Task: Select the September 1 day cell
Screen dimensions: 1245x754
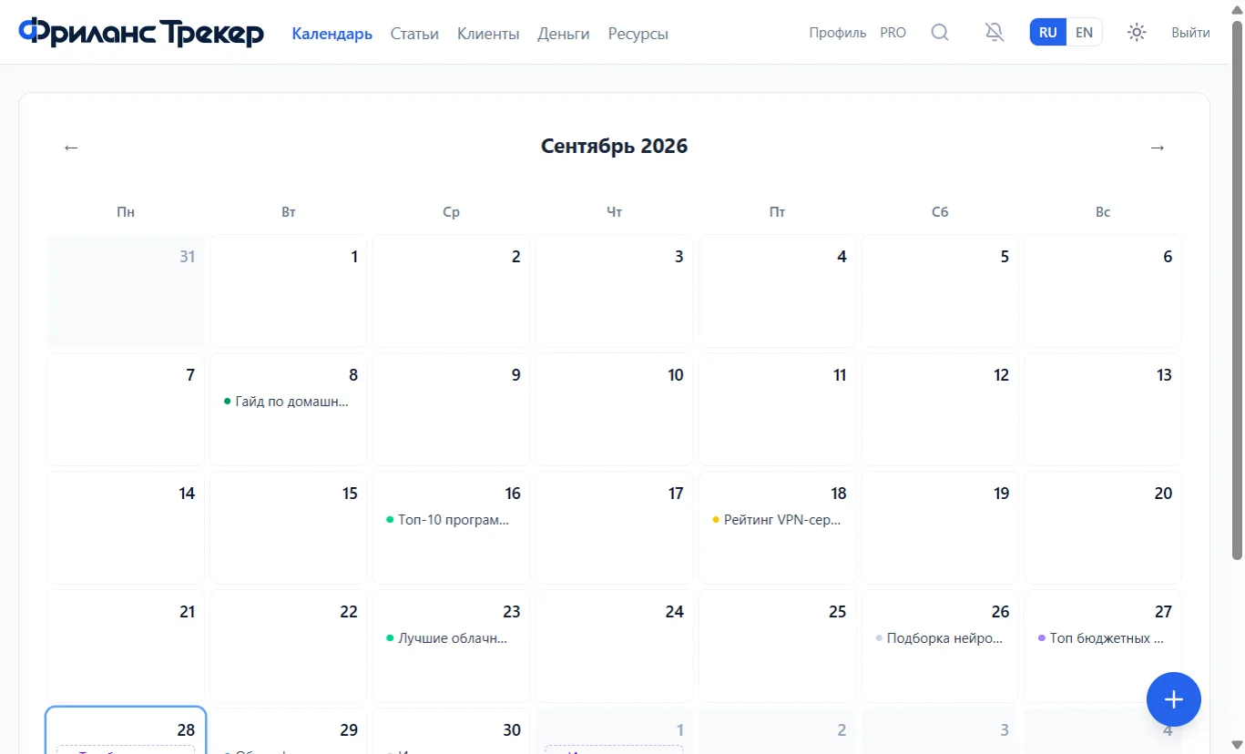Action: tap(288, 291)
